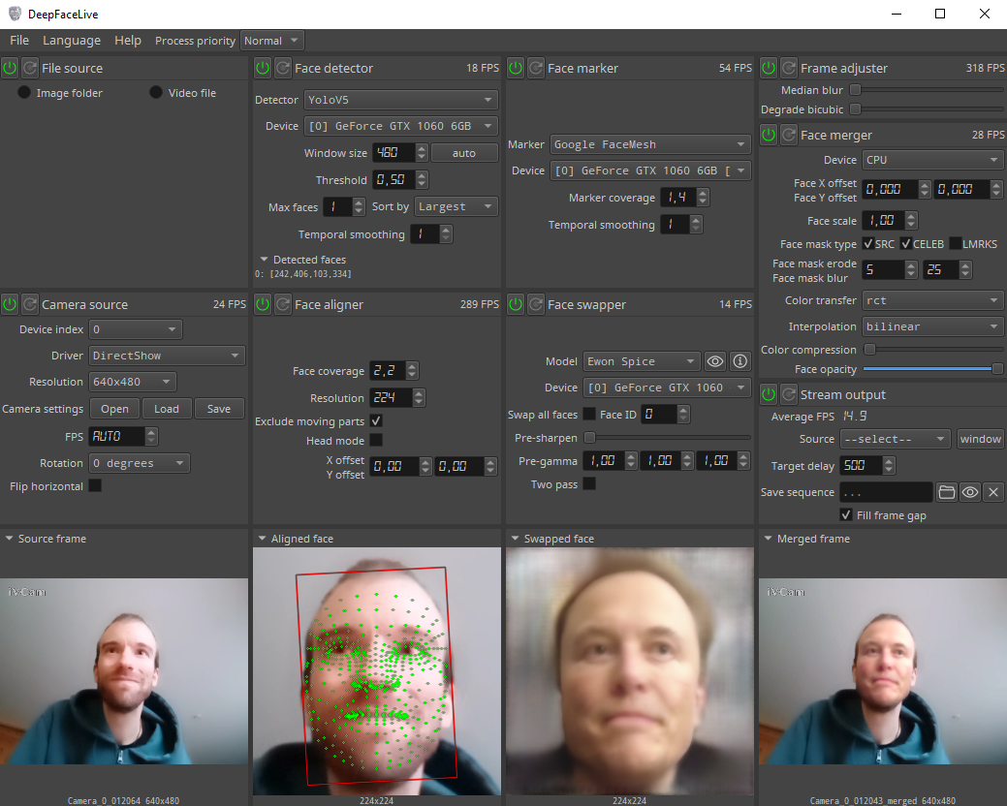This screenshot has height=806, width=1007.
Task: Enable Flip horizontal in Camera source
Action: pos(93,485)
